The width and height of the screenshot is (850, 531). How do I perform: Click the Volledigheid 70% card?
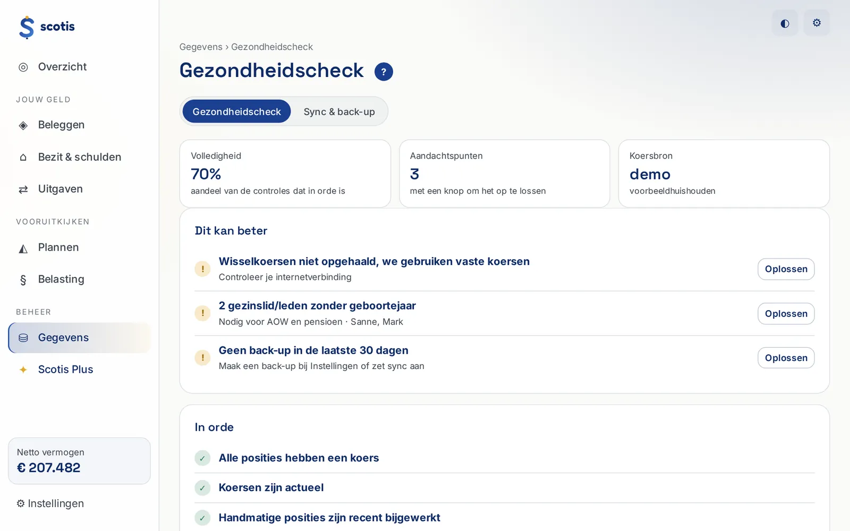click(x=285, y=174)
